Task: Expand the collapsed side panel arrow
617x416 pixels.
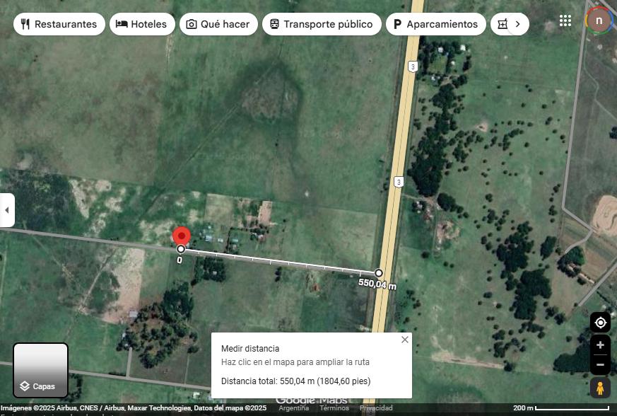Action: [6, 210]
